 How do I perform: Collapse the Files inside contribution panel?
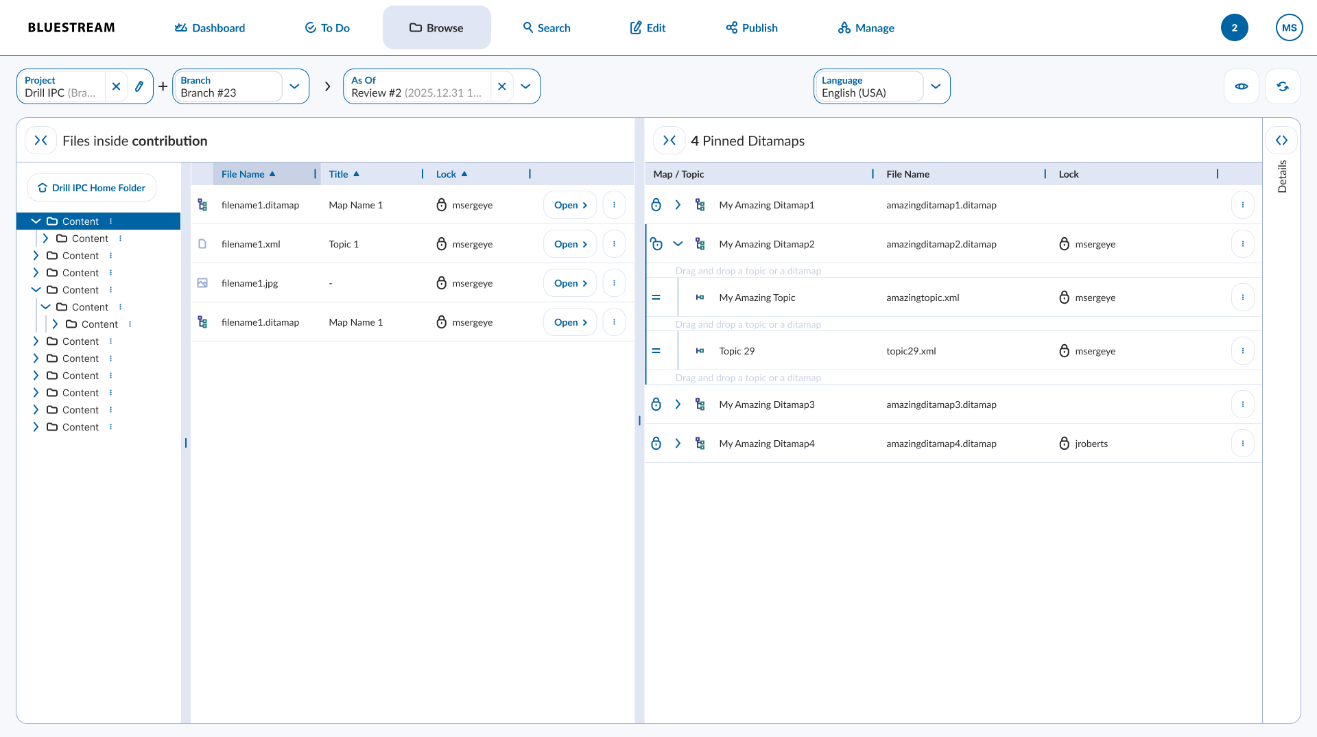coord(41,141)
